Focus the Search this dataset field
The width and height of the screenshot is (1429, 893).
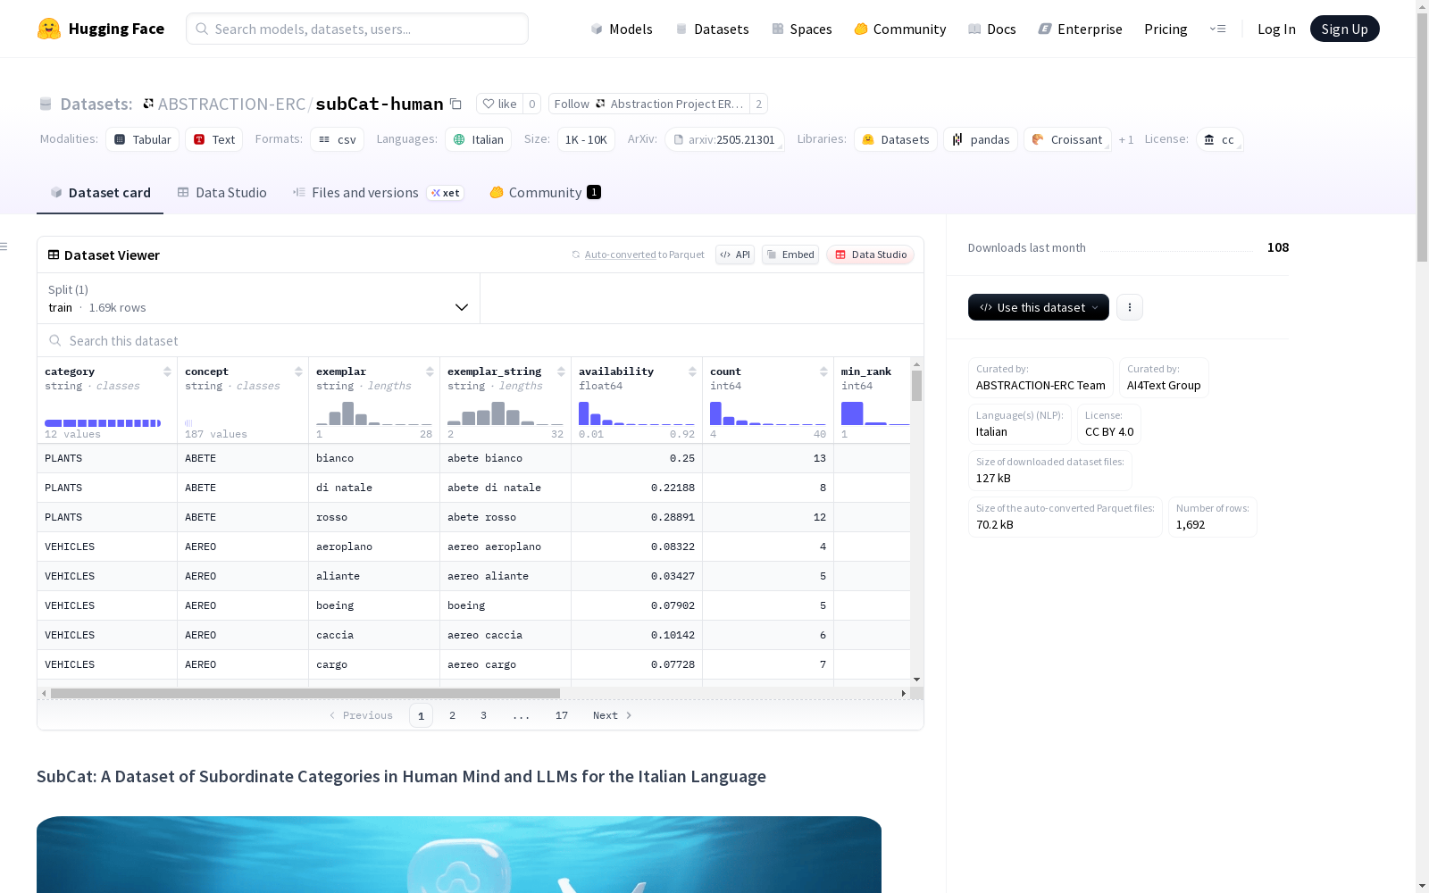coord(481,340)
